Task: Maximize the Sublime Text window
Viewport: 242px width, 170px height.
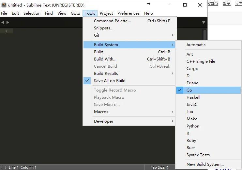Action: point(185,5)
